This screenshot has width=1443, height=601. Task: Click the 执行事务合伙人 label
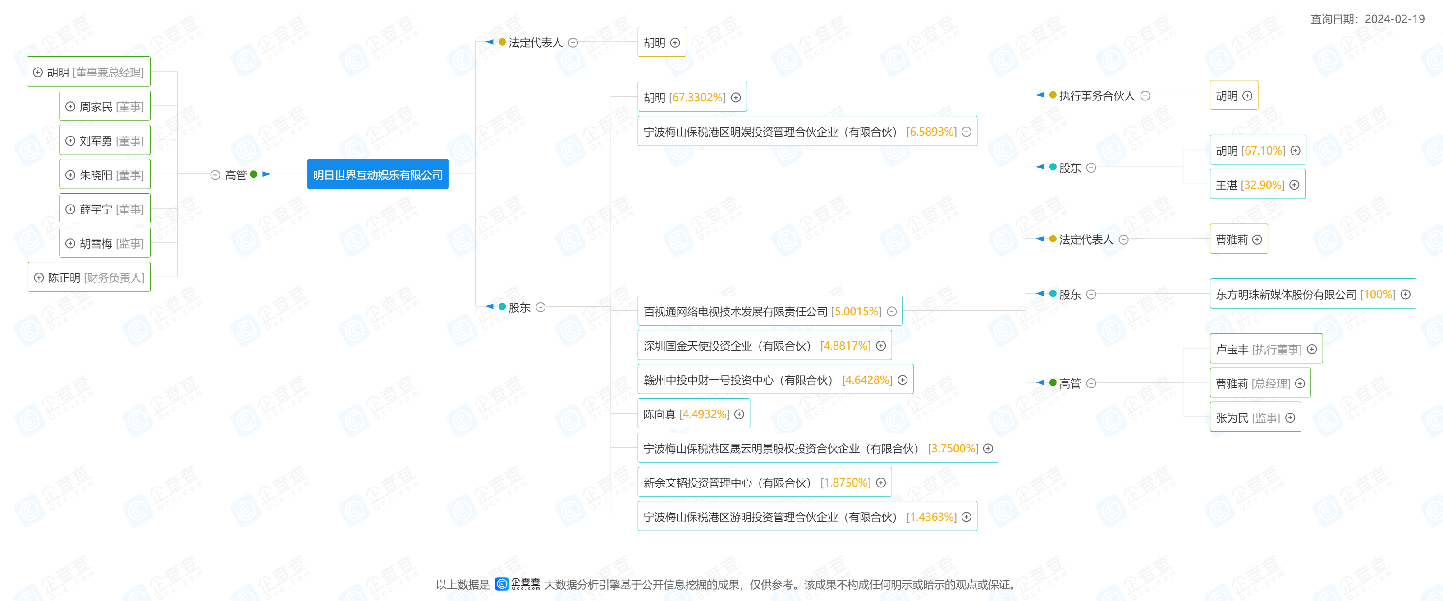click(1097, 96)
